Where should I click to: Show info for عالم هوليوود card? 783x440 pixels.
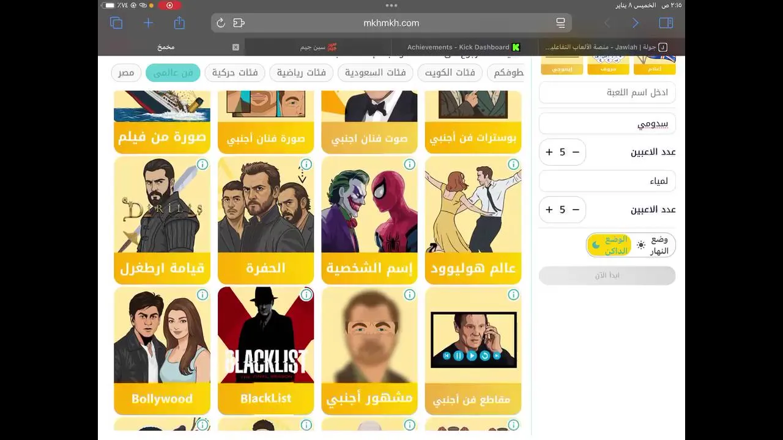[x=514, y=164]
